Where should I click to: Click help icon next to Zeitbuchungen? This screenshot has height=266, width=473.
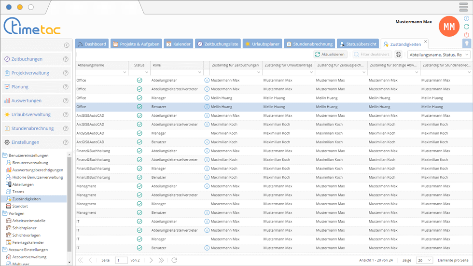66,59
